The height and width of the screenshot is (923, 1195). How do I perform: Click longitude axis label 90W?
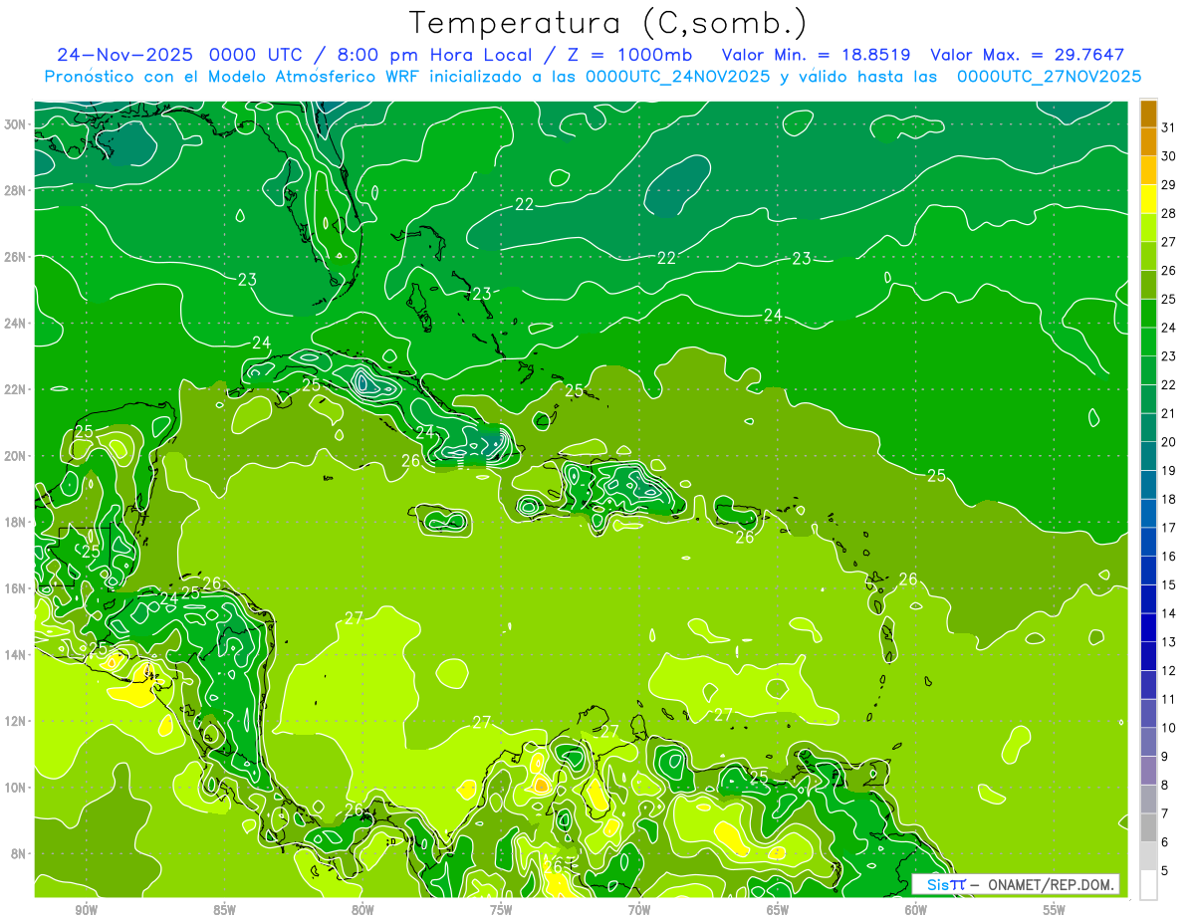[x=86, y=910]
